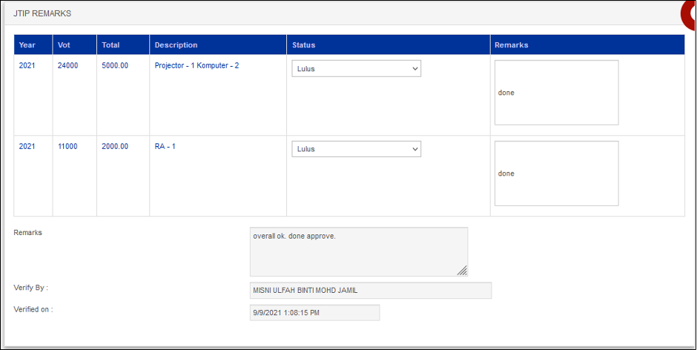Click the Description column header
This screenshot has height=350, width=697.
click(176, 45)
